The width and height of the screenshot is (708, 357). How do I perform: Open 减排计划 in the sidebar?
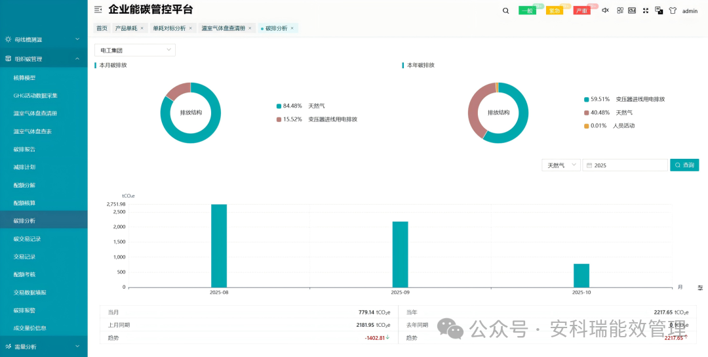[x=44, y=167]
